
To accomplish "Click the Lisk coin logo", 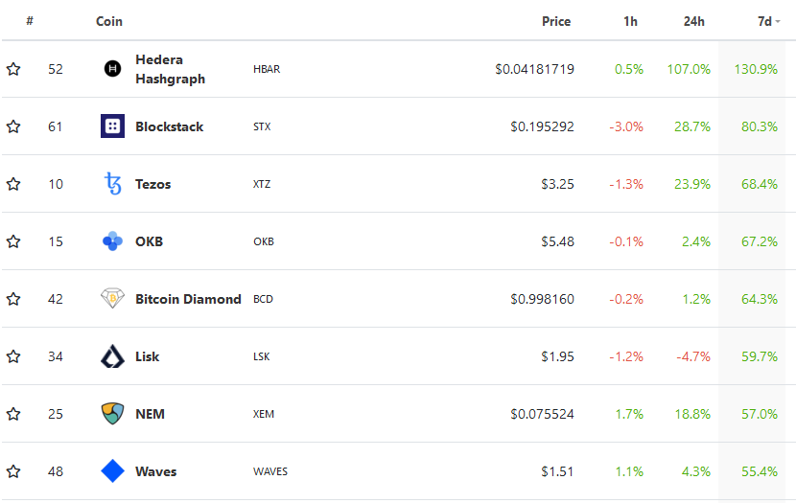I will (112, 356).
